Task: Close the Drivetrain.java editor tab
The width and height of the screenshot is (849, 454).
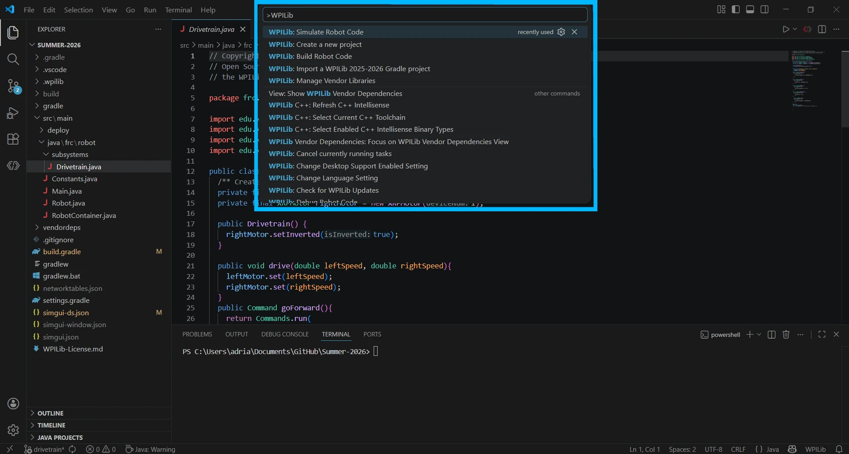Action: [243, 29]
